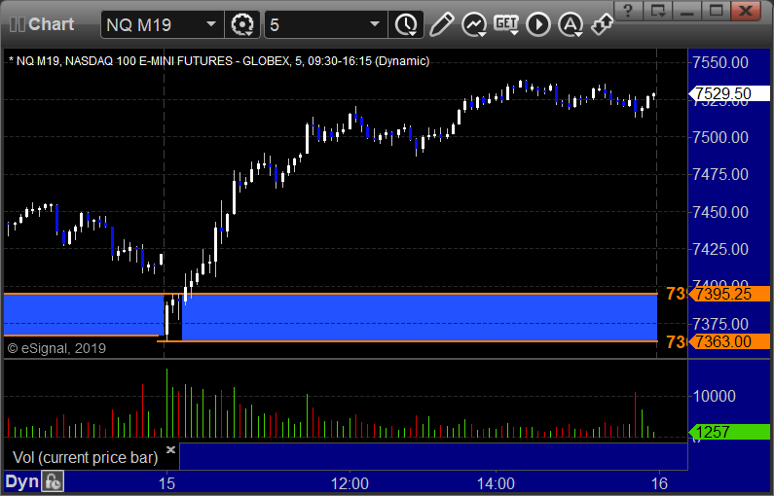Image resolution: width=774 pixels, height=496 pixels.
Task: Toggle the lock icon next to Dyn
Action: [53, 481]
